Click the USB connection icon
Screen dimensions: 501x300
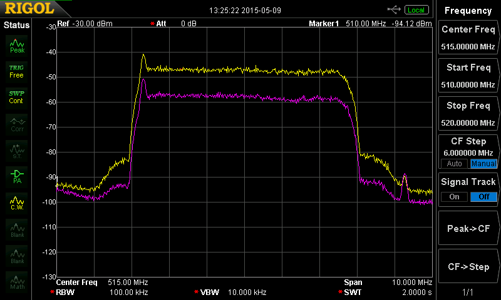394,9
